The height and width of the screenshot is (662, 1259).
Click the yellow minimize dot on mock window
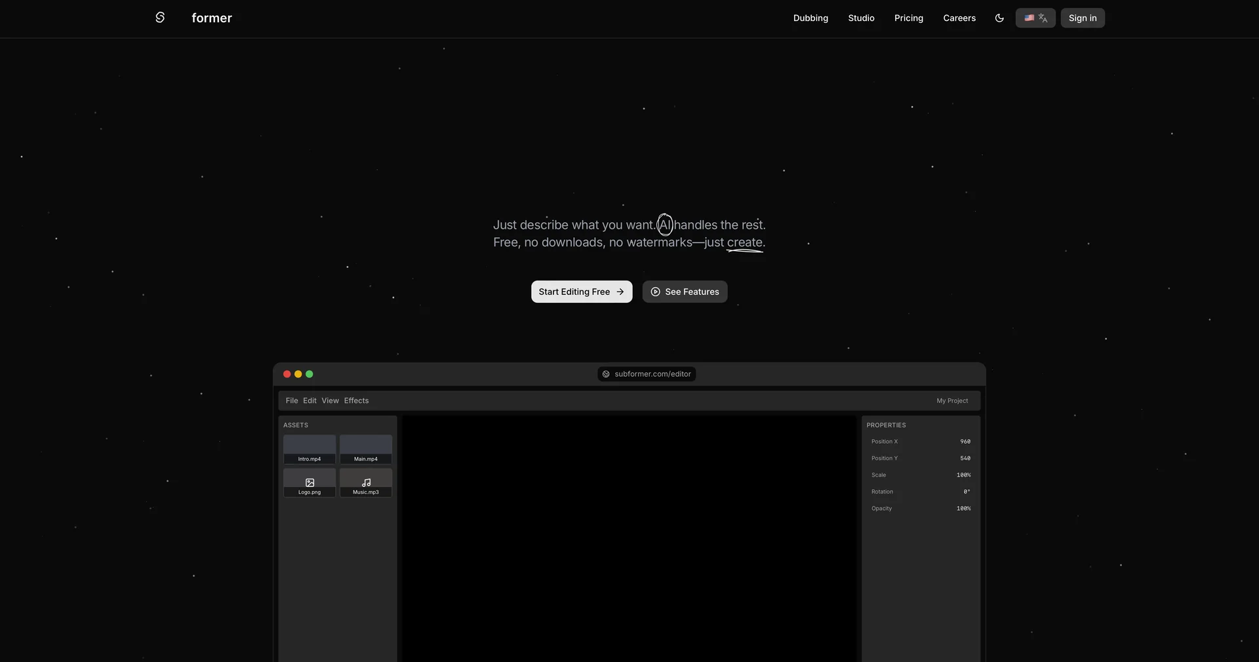[298, 374]
